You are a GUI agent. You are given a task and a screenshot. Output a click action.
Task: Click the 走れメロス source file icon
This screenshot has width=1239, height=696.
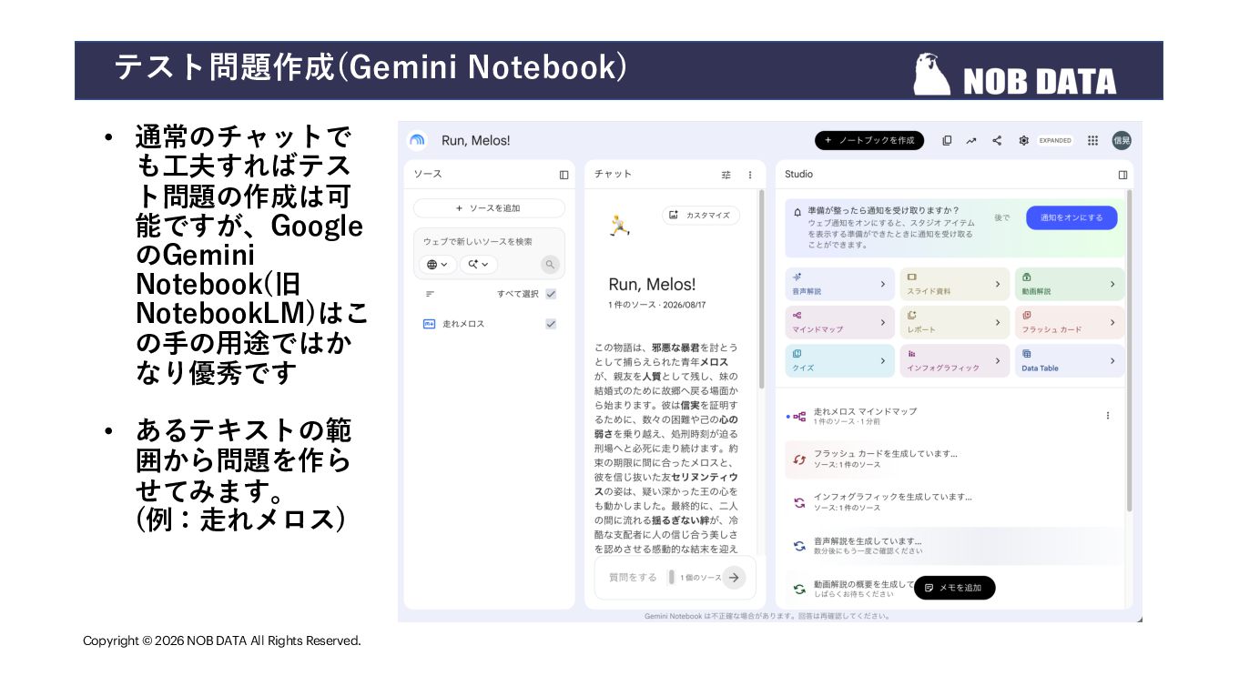[430, 324]
